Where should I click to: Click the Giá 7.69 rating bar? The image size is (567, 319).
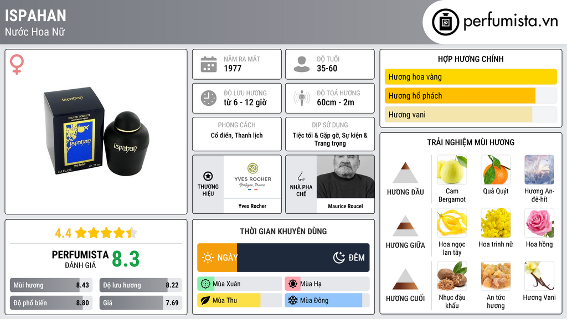pyautogui.click(x=141, y=303)
